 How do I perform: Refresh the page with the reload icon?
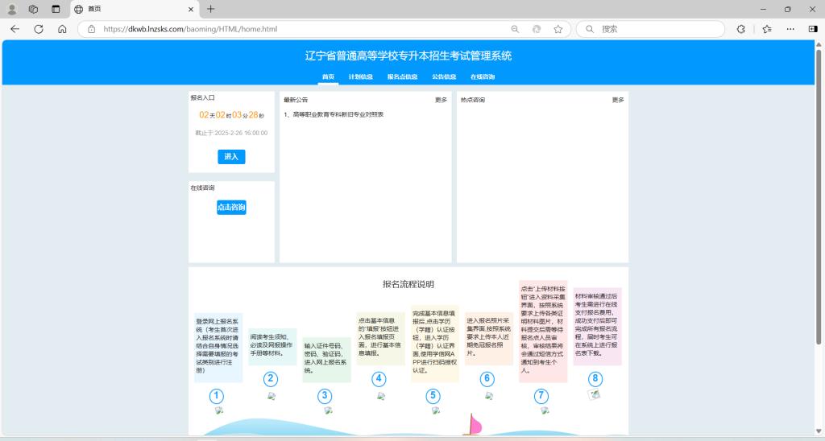39,29
